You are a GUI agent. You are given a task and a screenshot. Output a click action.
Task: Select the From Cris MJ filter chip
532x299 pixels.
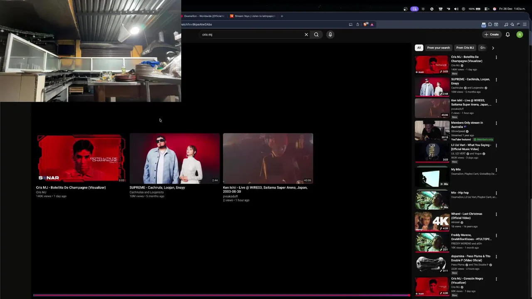click(465, 48)
